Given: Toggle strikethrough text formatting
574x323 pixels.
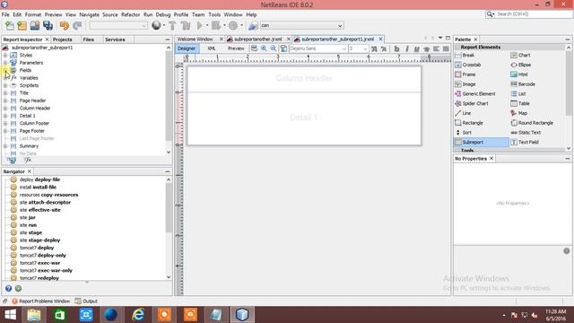Looking at the screenshot, I should [x=426, y=48].
